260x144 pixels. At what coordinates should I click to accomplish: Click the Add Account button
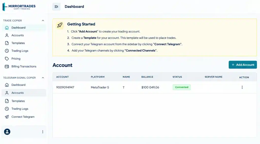pos(243,65)
